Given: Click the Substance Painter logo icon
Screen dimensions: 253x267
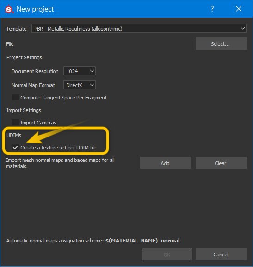Looking at the screenshot, I should tap(9, 9).
